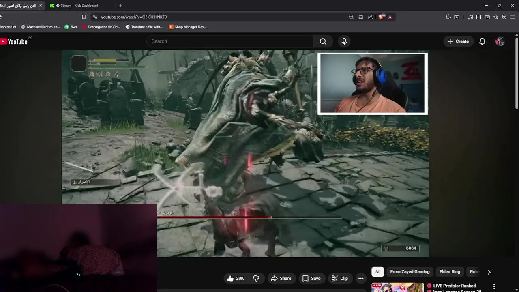Open the Leo AI sparkle icon

pos(496,17)
